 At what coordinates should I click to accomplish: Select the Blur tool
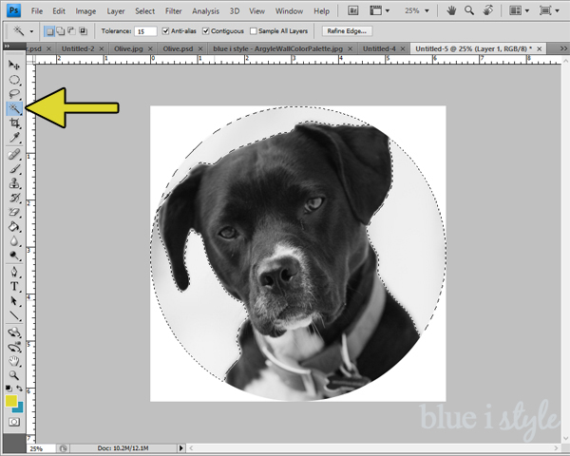point(14,241)
